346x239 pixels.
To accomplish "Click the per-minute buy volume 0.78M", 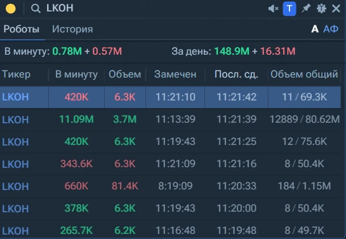I will tap(67, 51).
